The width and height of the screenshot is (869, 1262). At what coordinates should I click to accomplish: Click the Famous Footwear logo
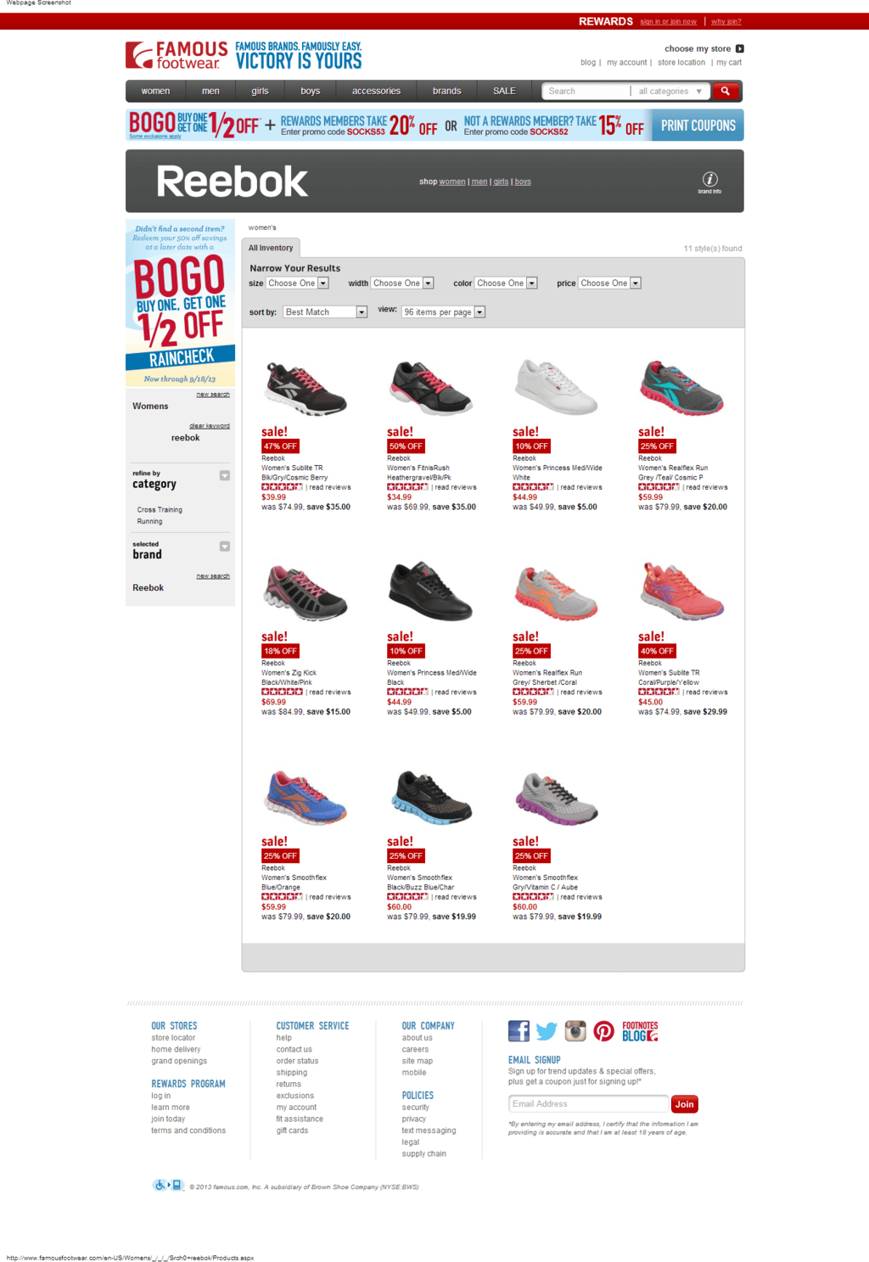pos(177,55)
